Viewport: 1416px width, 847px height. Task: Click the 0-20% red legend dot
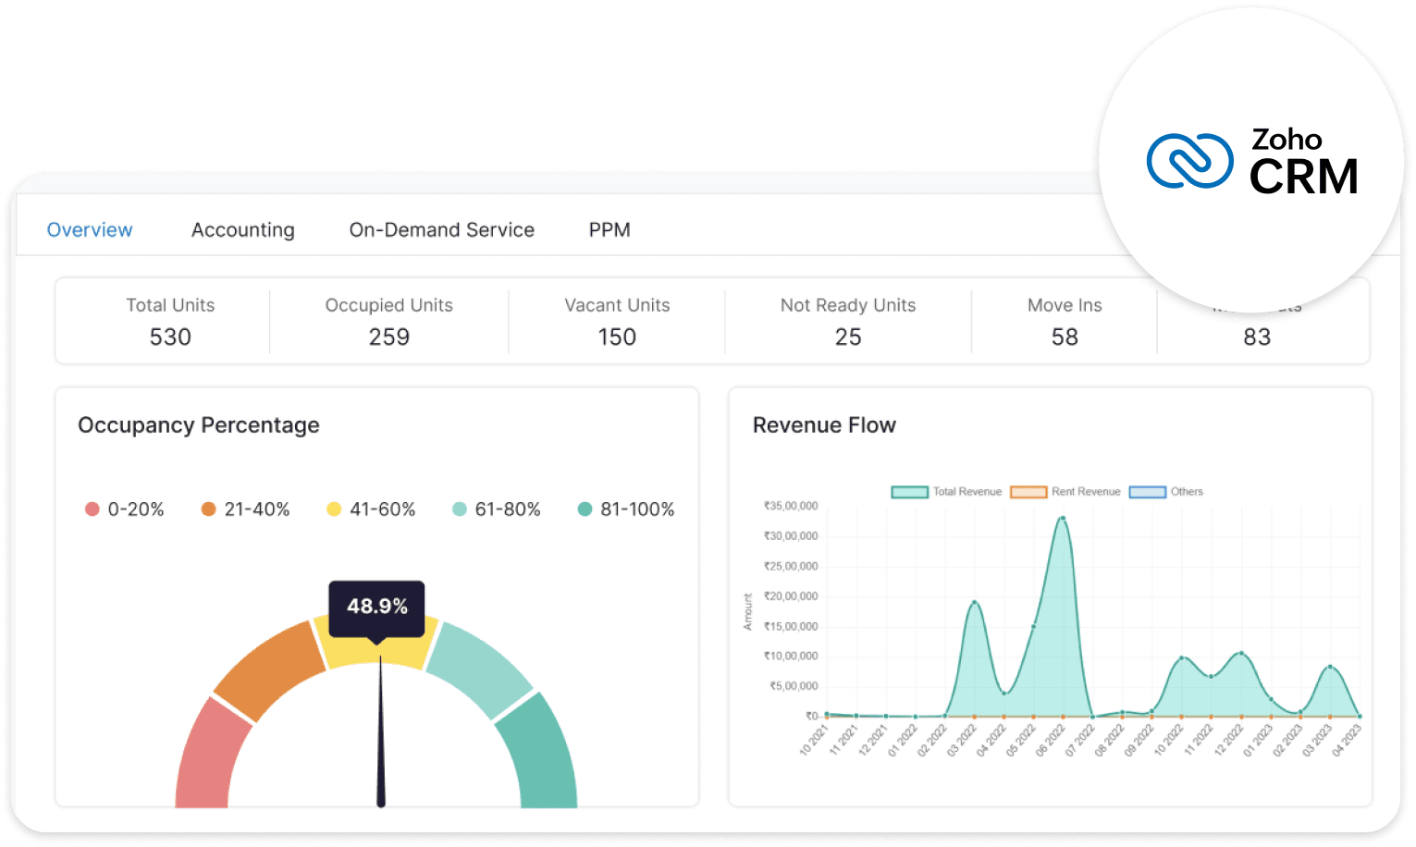pyautogui.click(x=92, y=509)
